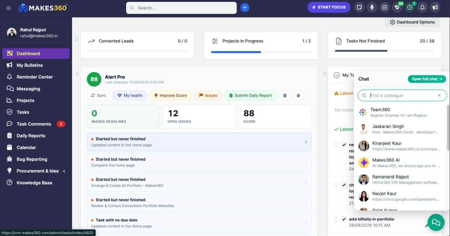Open the hamburger sidebar menu
The width and height of the screenshot is (450, 236).
9,8
